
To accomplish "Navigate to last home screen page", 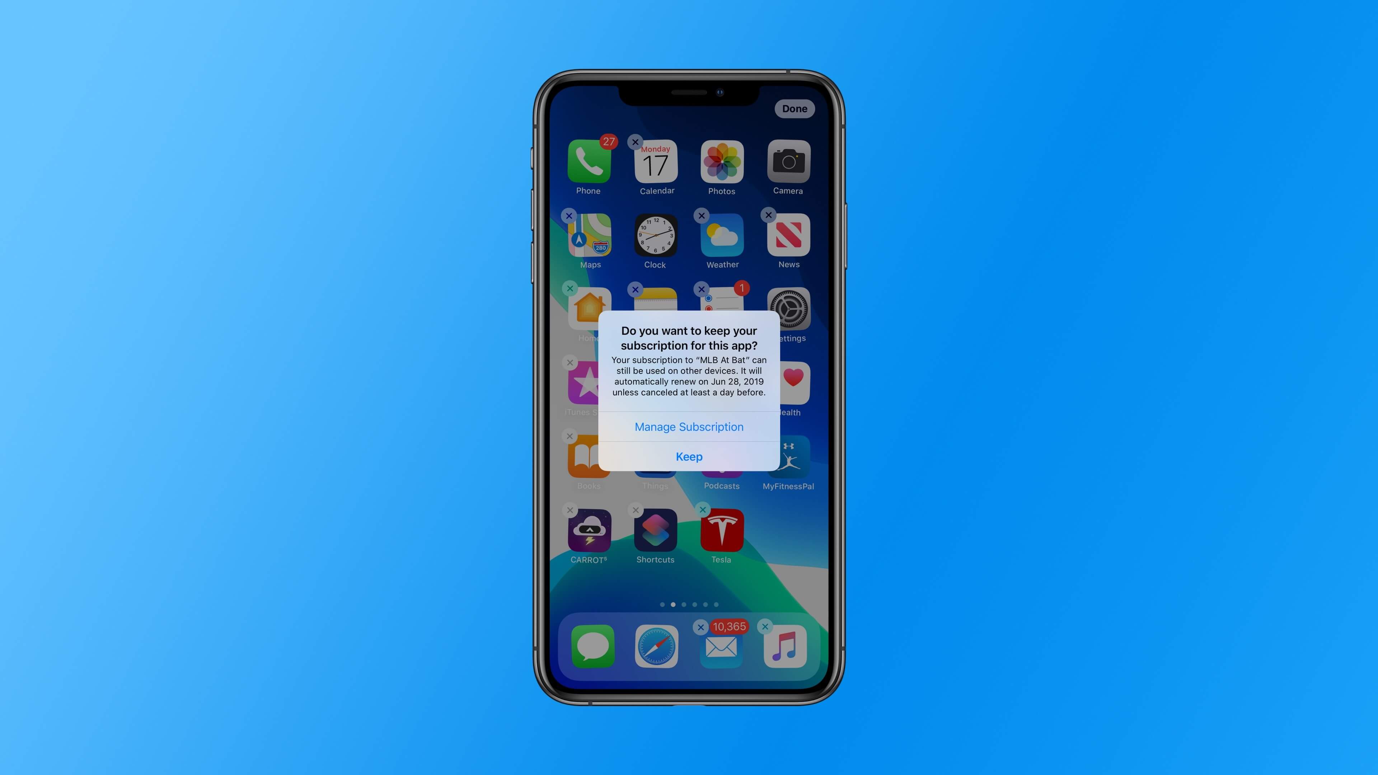I will click(716, 605).
